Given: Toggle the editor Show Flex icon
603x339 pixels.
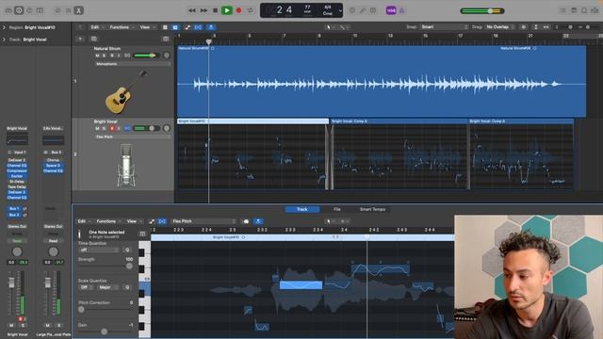Looking at the screenshot, I should [162, 221].
